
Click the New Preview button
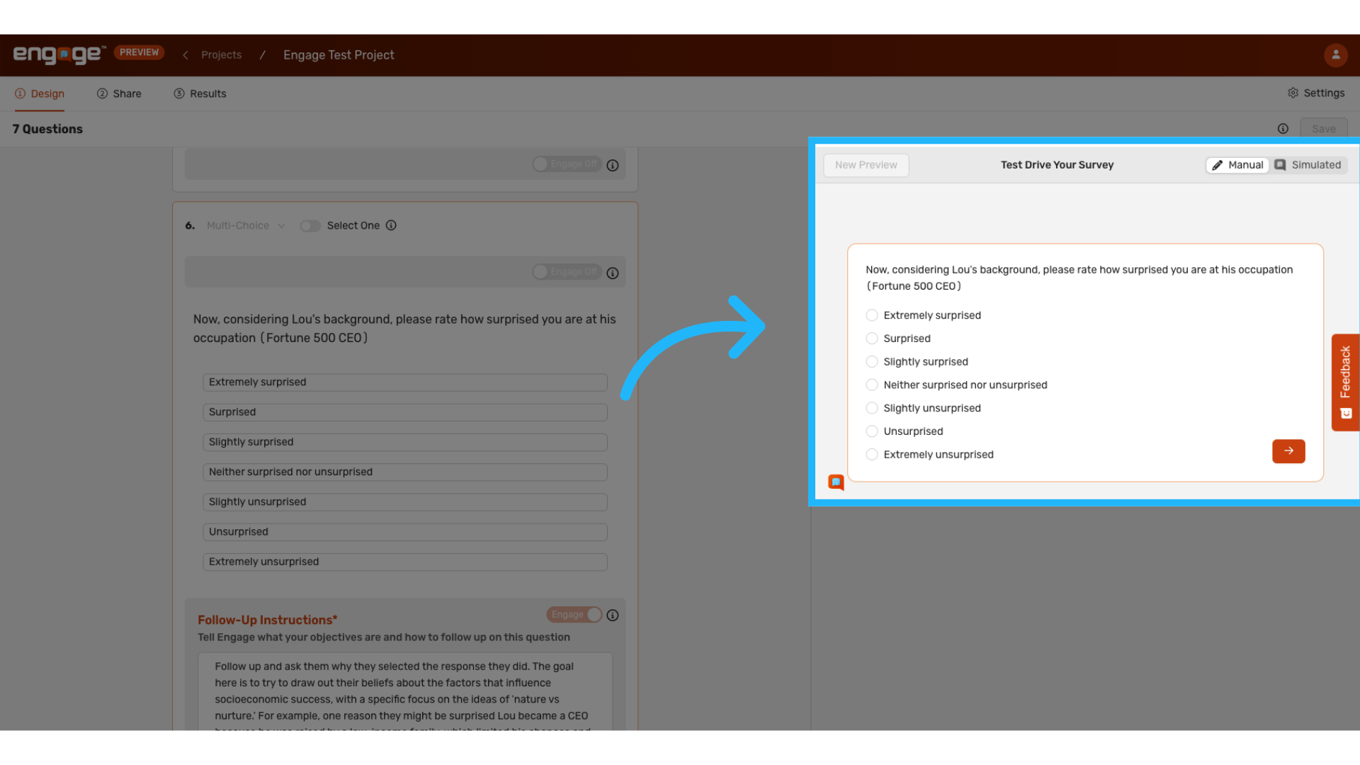coord(866,165)
